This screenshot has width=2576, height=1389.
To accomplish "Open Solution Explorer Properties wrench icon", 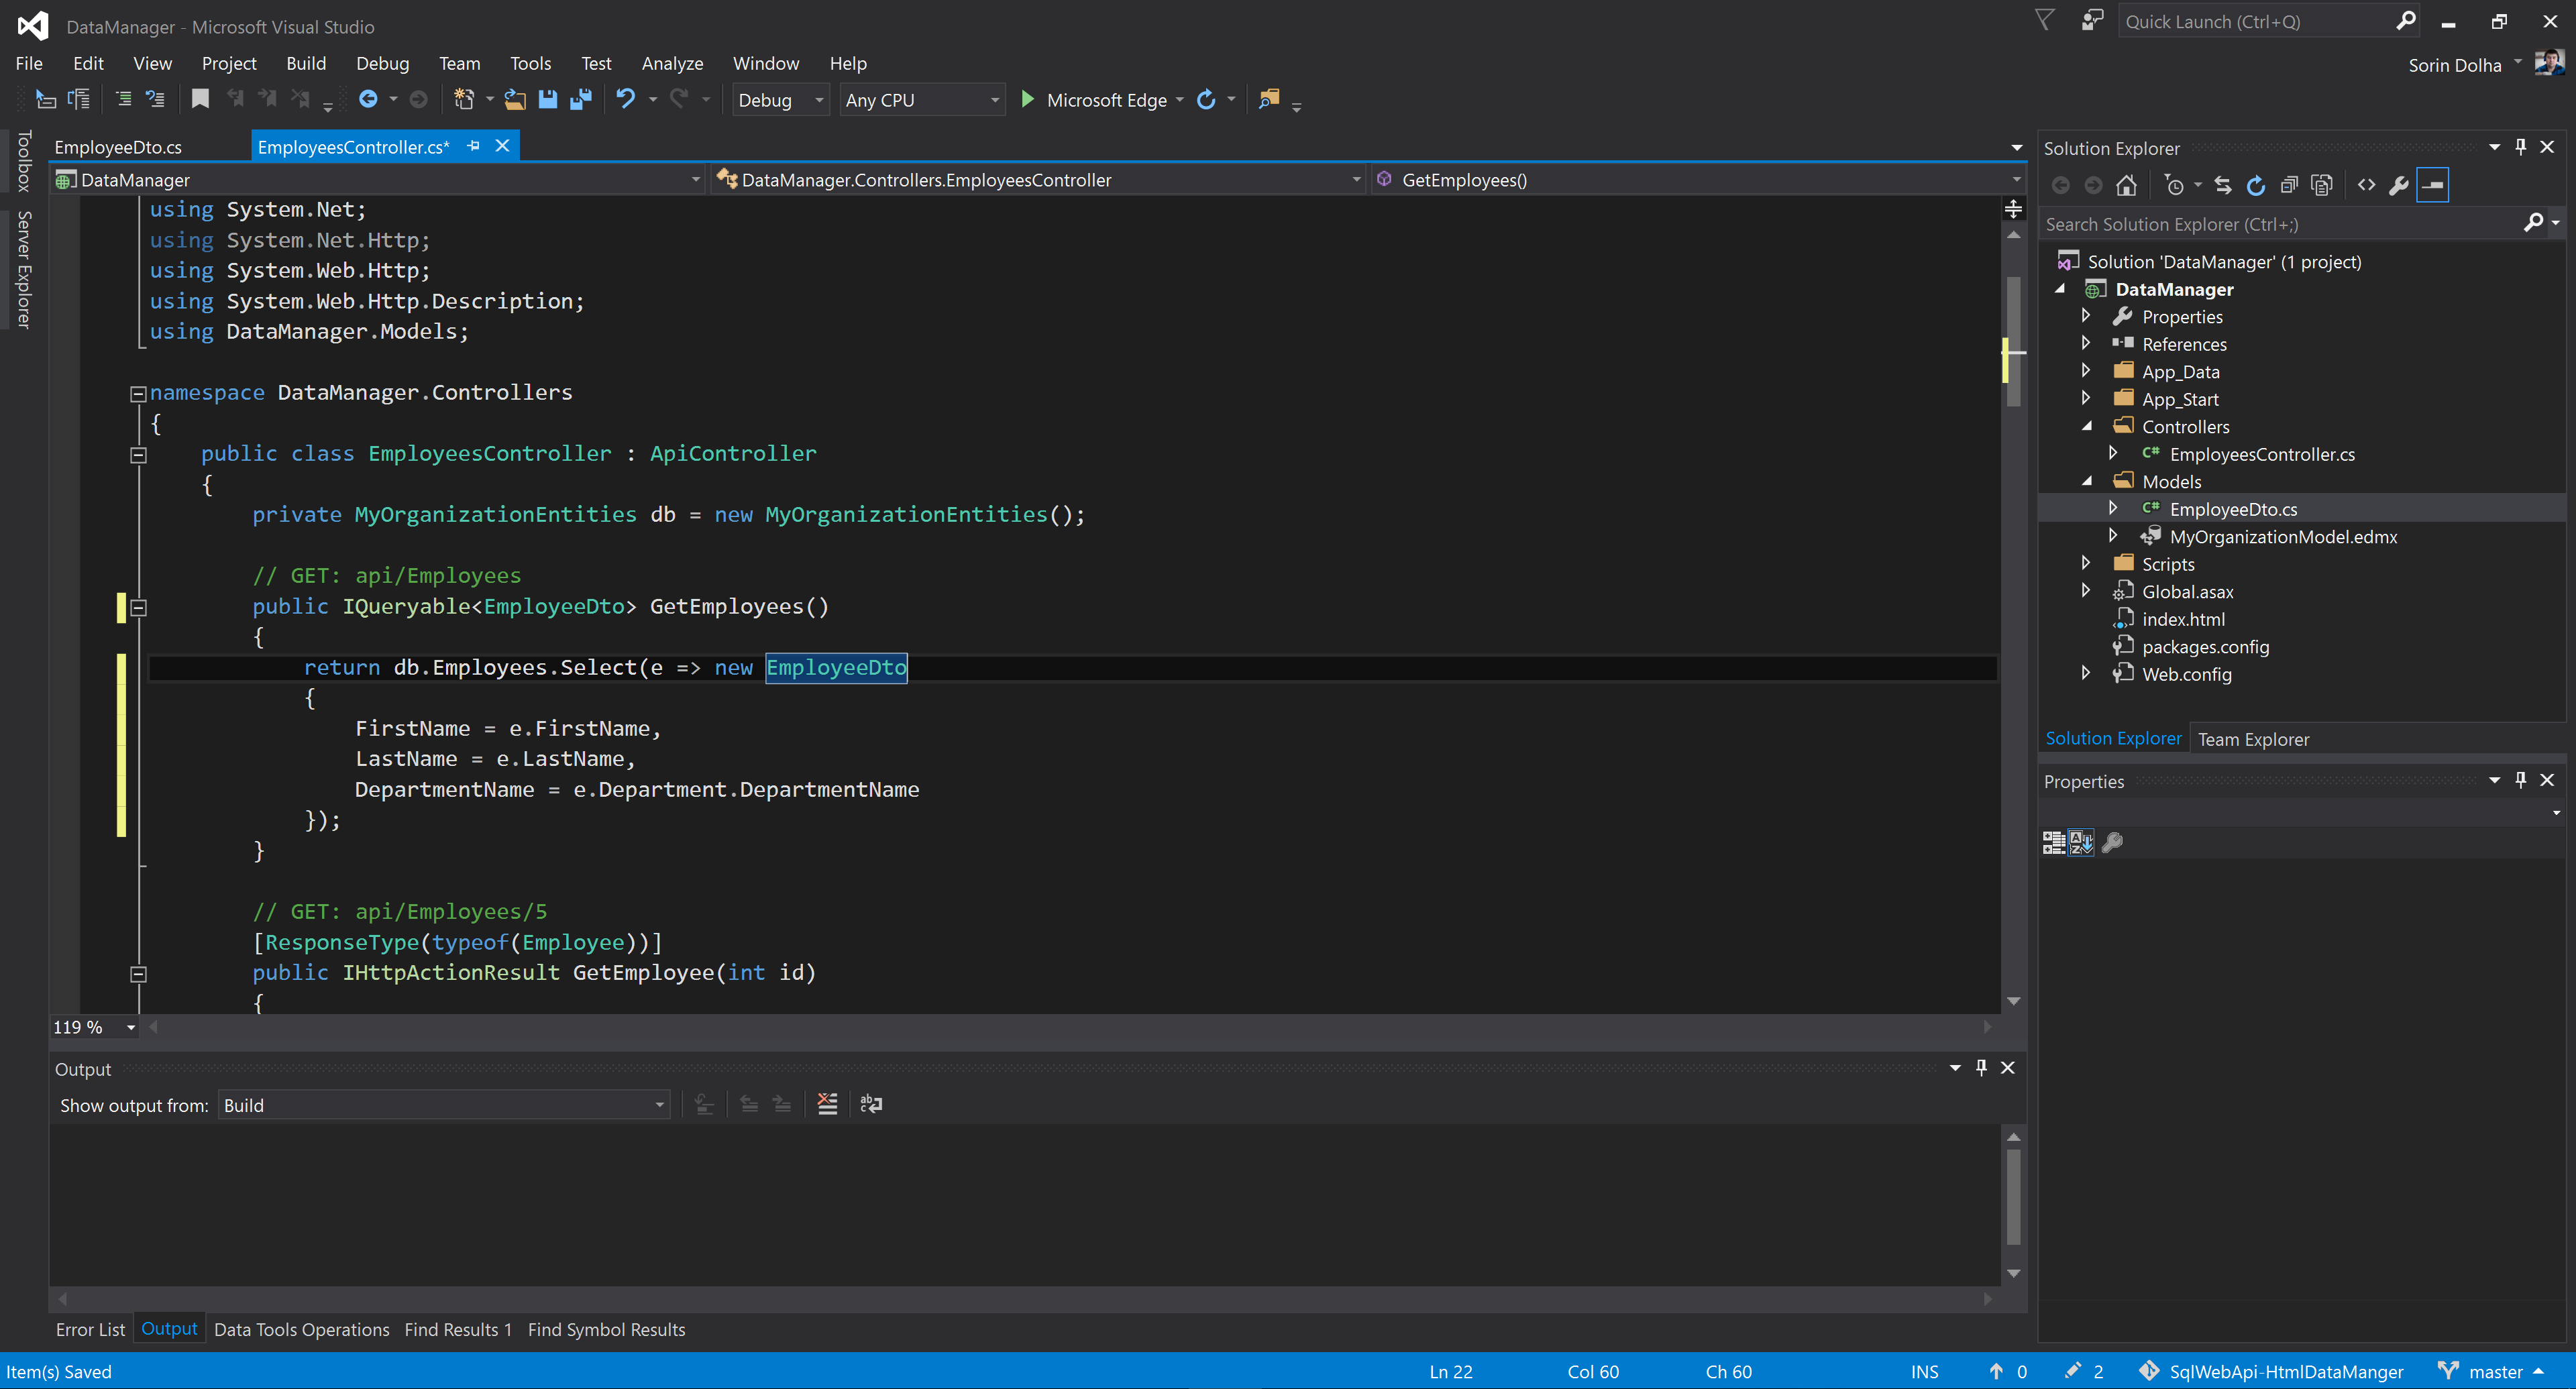I will coord(2398,185).
